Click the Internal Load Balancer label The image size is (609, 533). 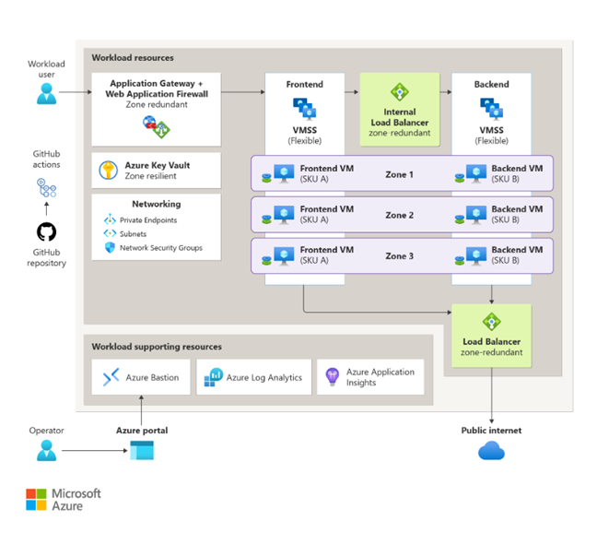[400, 117]
